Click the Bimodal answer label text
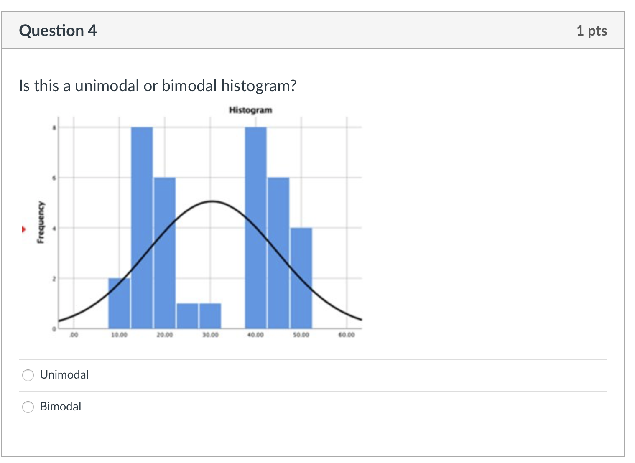Image resolution: width=635 pixels, height=463 pixels. coord(60,406)
